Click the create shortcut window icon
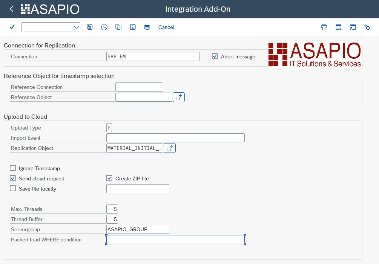The height and width of the screenshot is (264, 379). (353, 27)
